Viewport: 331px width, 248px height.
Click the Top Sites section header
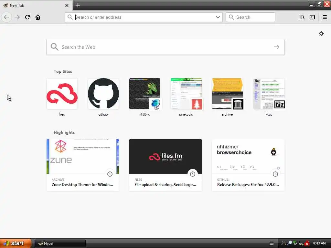click(63, 71)
